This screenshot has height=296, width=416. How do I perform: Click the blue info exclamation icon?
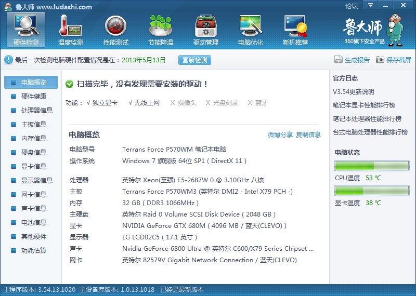pos(8,60)
